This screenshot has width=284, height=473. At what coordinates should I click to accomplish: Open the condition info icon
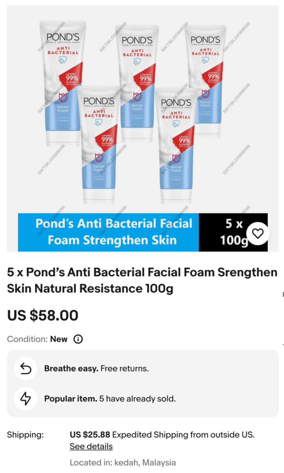coord(78,340)
